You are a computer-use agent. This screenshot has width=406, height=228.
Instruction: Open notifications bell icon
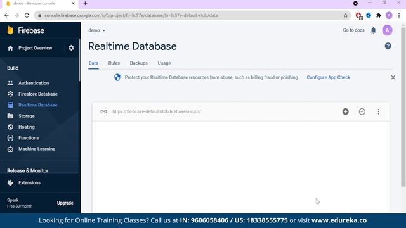tap(373, 30)
